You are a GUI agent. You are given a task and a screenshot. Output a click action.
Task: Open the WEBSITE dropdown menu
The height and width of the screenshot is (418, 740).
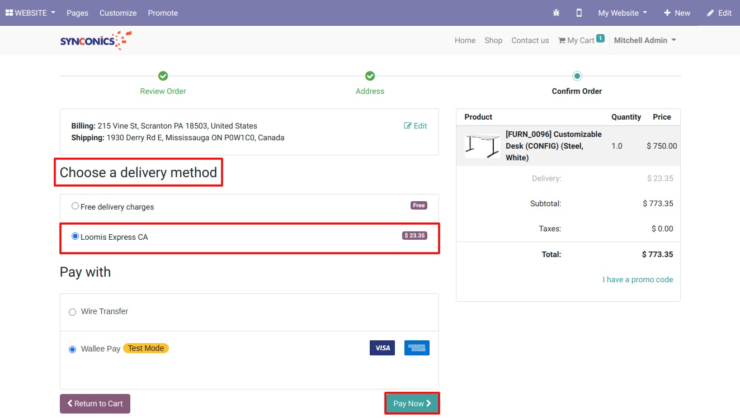click(30, 13)
